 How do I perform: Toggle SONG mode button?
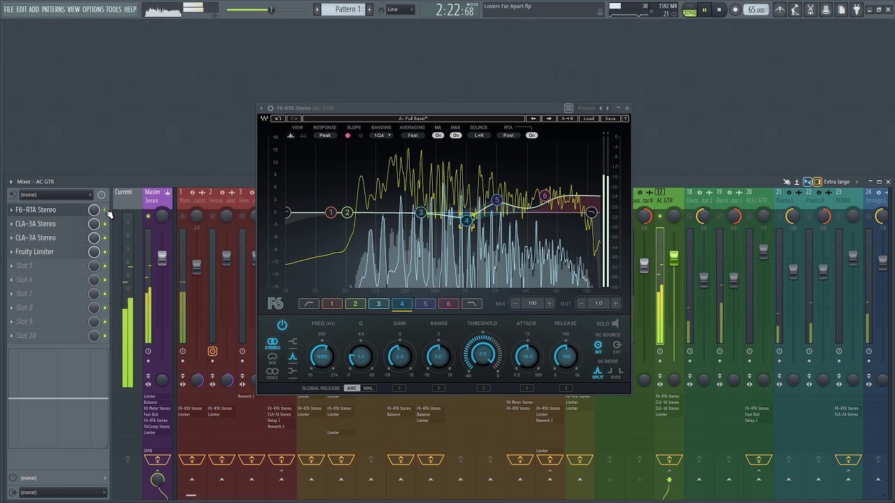coord(690,13)
